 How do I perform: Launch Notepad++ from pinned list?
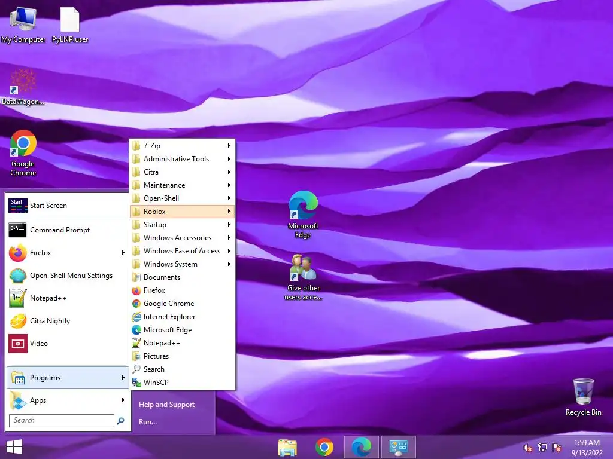click(x=68, y=298)
